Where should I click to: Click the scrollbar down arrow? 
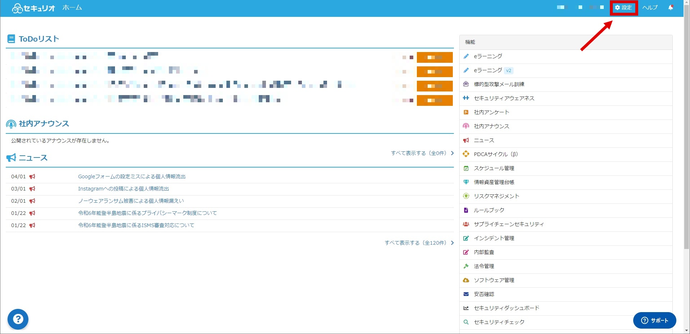point(686,331)
